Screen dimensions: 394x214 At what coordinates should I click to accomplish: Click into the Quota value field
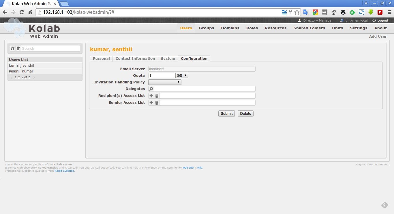coord(162,75)
